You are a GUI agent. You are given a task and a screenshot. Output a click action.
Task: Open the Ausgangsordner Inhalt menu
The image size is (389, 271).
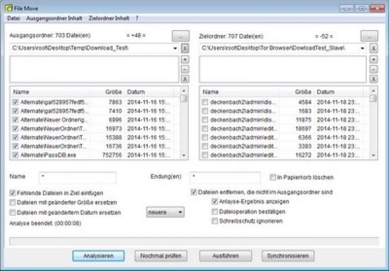(54, 18)
